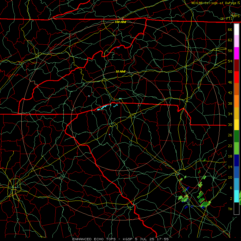Click the "10" scale label
Viewport: 241px width, 241px height.
pos(230,177)
